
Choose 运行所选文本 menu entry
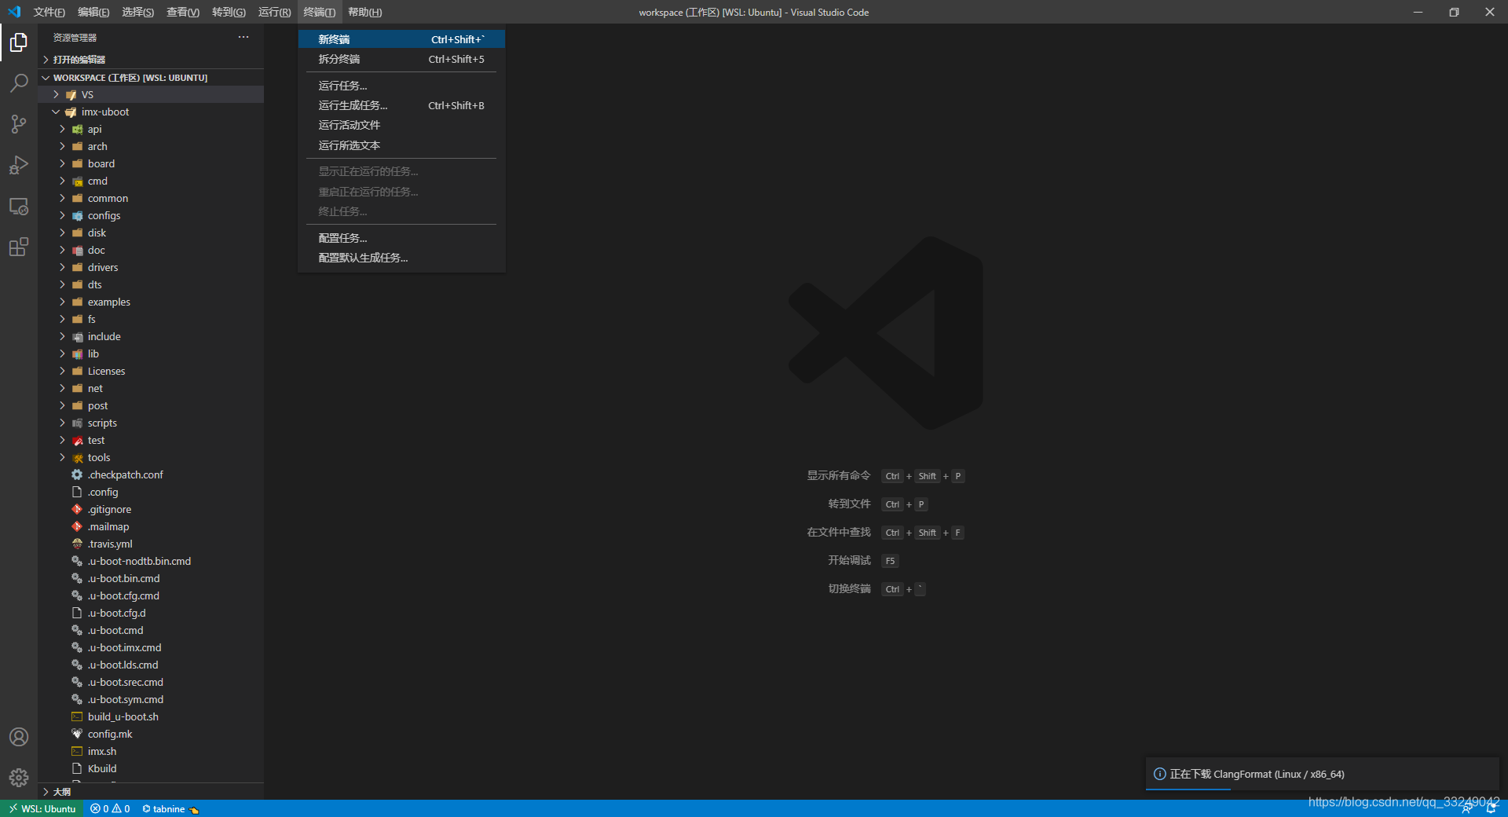pos(401,145)
